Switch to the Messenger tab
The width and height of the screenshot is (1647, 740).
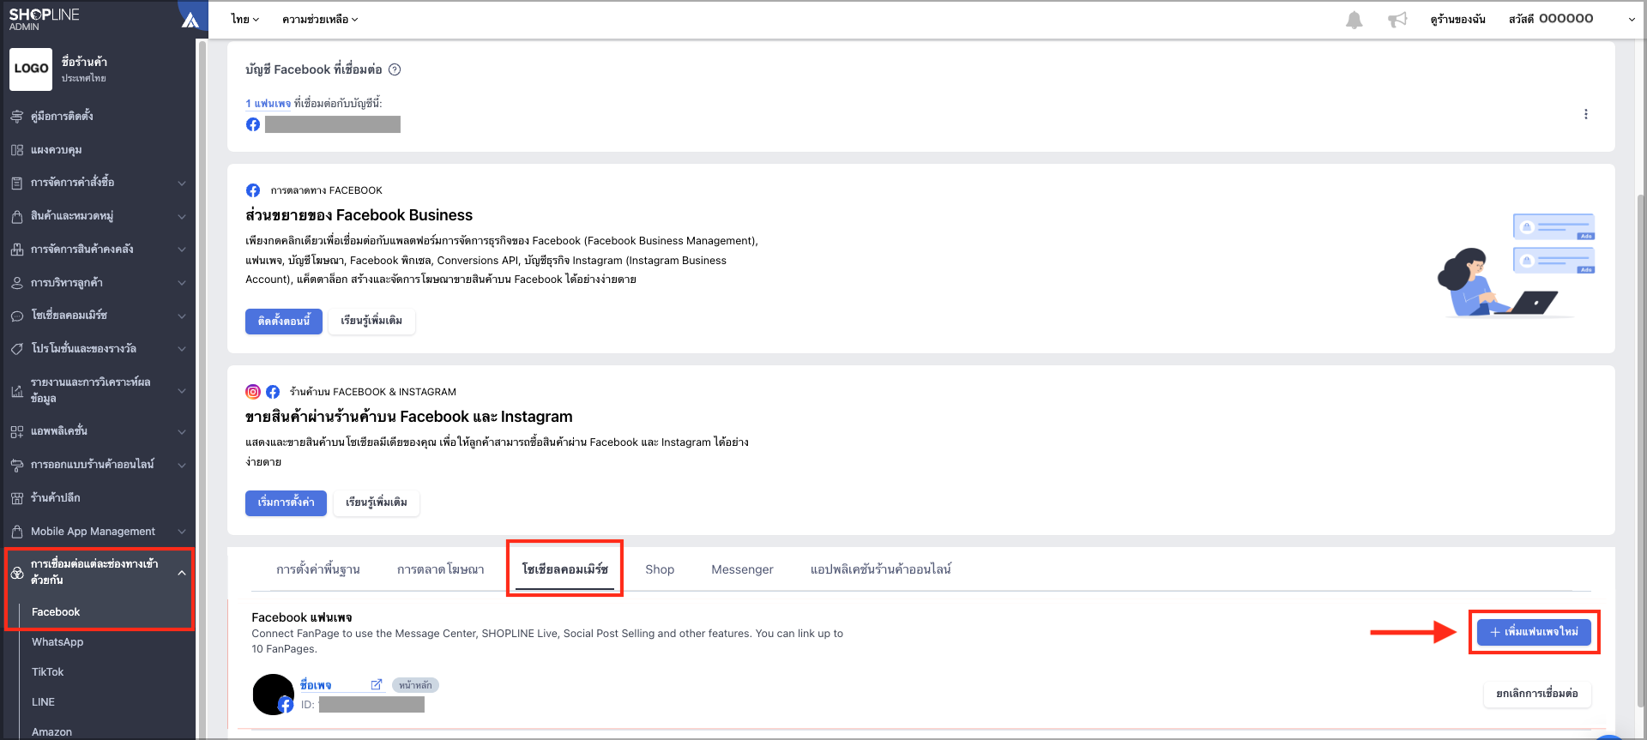pos(742,569)
